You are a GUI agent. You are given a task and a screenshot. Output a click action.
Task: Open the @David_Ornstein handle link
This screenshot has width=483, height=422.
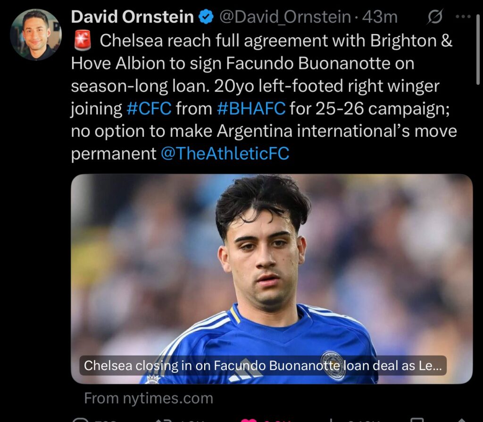point(285,17)
